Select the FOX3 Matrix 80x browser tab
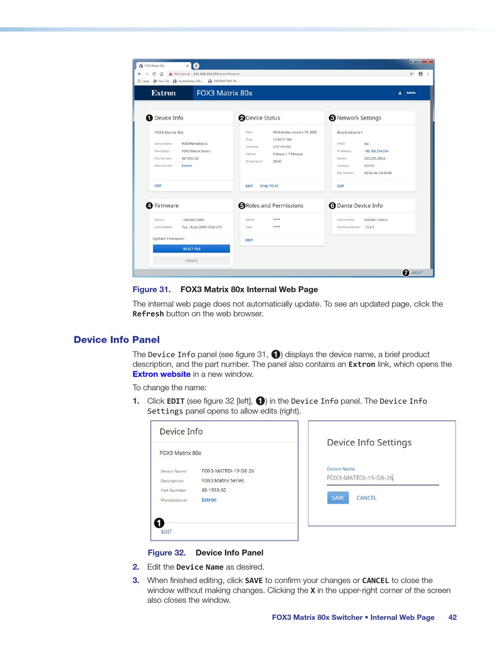Image resolution: width=501 pixels, height=648 pixels. (x=163, y=66)
